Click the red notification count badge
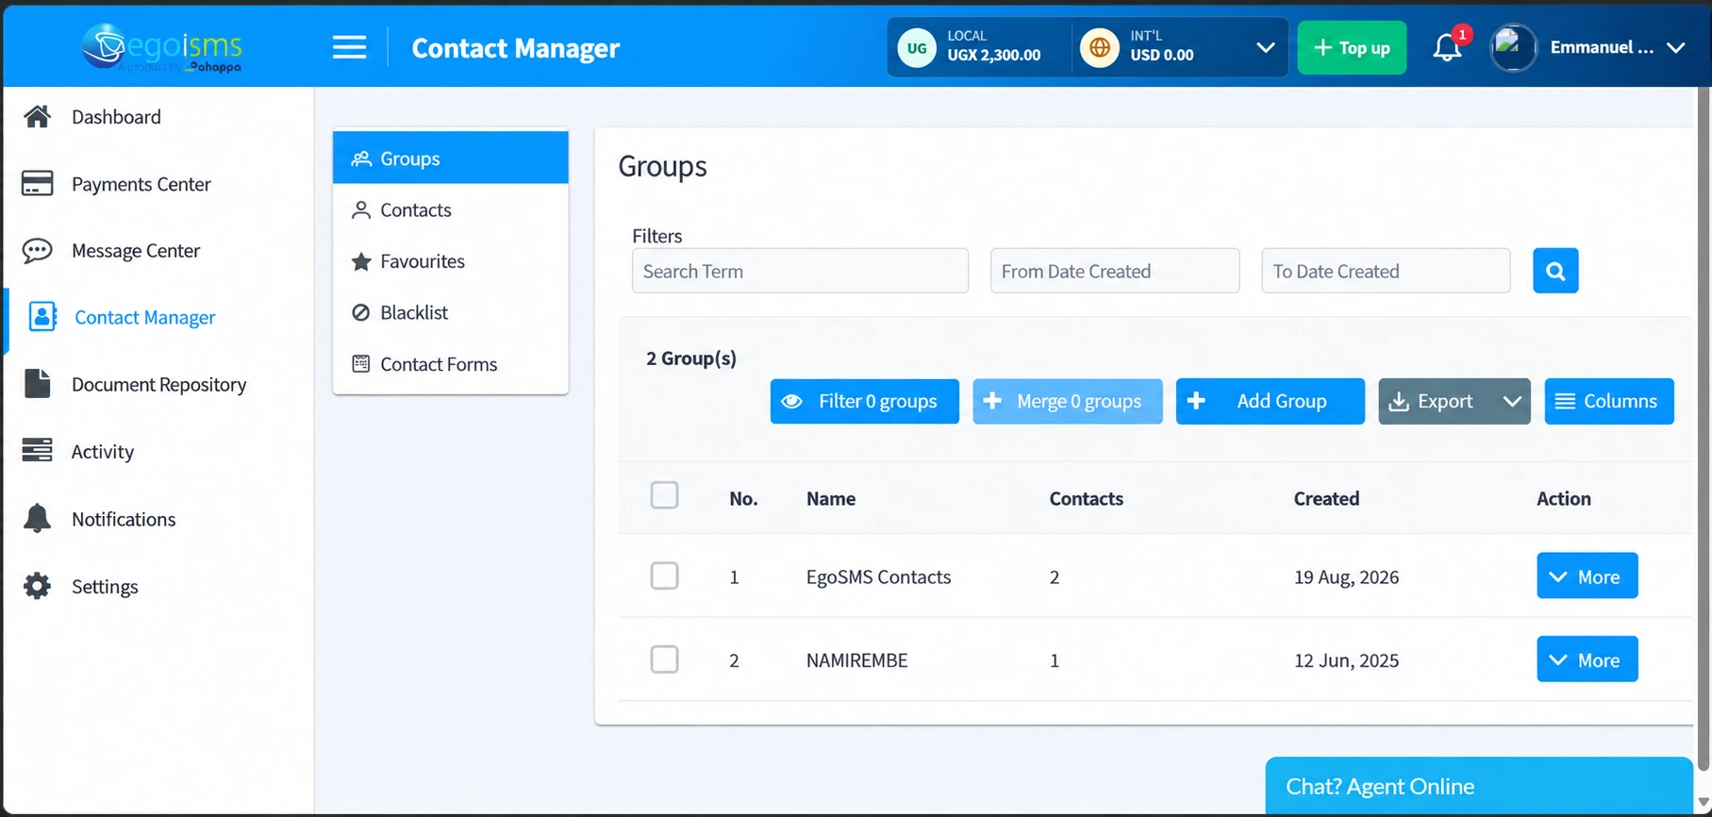 point(1462,35)
